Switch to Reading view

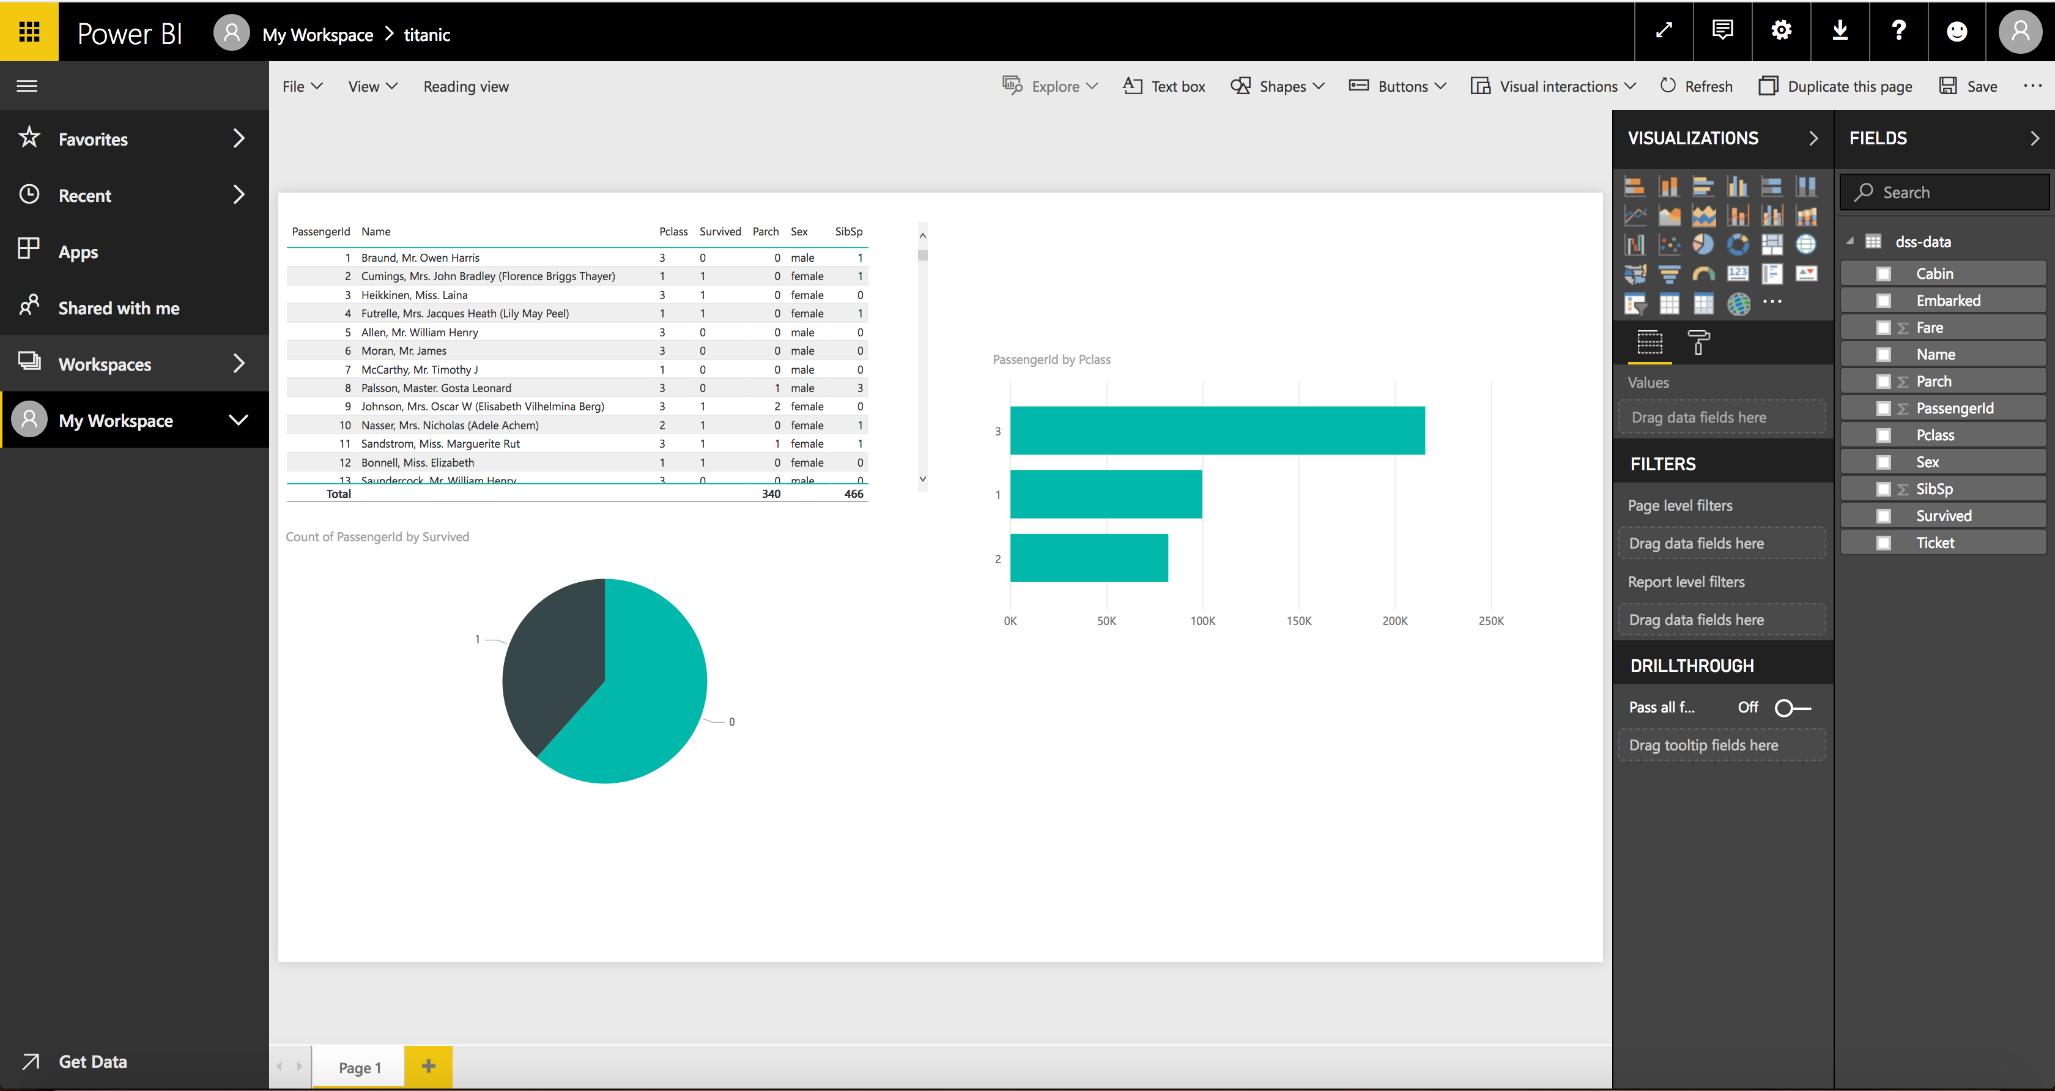(466, 86)
